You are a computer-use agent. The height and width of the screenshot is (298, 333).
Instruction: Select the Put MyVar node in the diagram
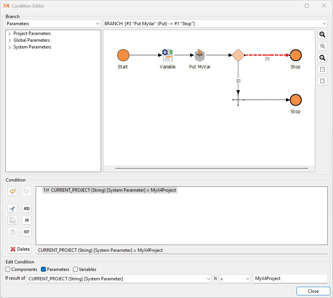pyautogui.click(x=200, y=55)
